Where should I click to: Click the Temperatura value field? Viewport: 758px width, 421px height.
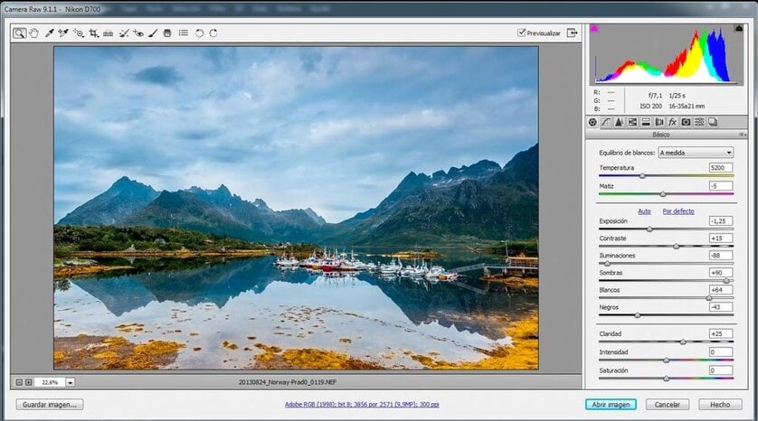click(720, 168)
